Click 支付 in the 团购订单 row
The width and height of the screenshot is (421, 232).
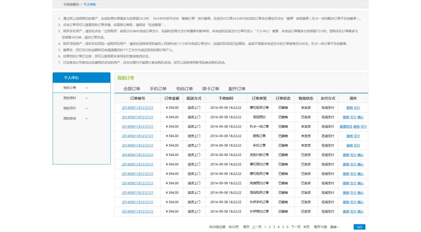click(356, 136)
